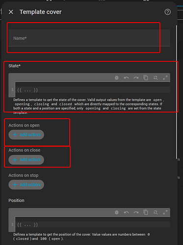Viewport: 183px width, 245px height.
Task: Open search in the Position editor toolbar
Action: click(x=156, y=212)
